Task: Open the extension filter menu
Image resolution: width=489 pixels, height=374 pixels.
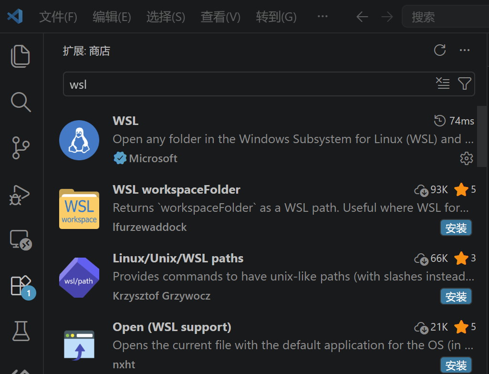Action: pyautogui.click(x=464, y=83)
